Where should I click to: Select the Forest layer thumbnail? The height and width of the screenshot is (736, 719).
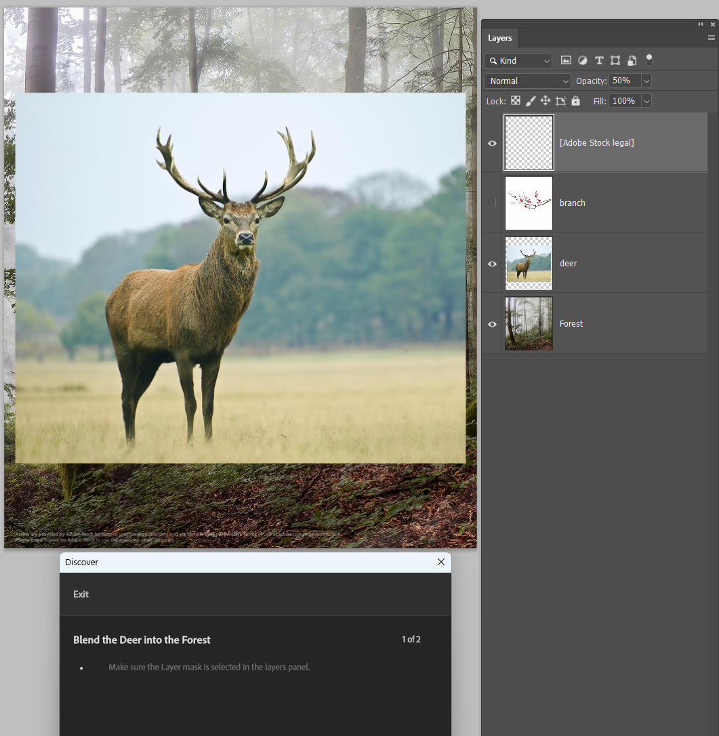(528, 324)
